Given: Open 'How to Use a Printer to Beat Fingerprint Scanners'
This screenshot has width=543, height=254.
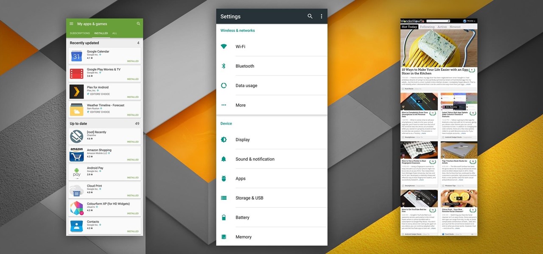Looking at the screenshot, I should [x=414, y=162].
